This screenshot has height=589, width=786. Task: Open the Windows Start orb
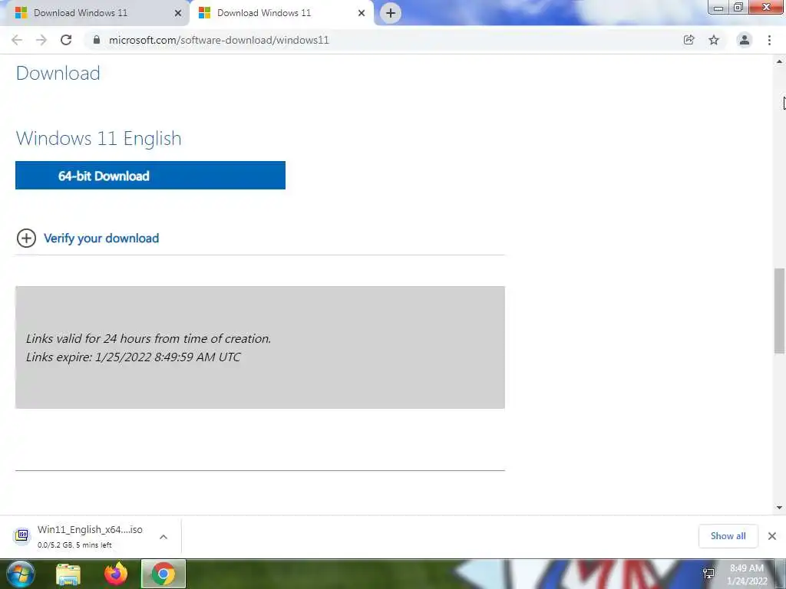tap(21, 574)
